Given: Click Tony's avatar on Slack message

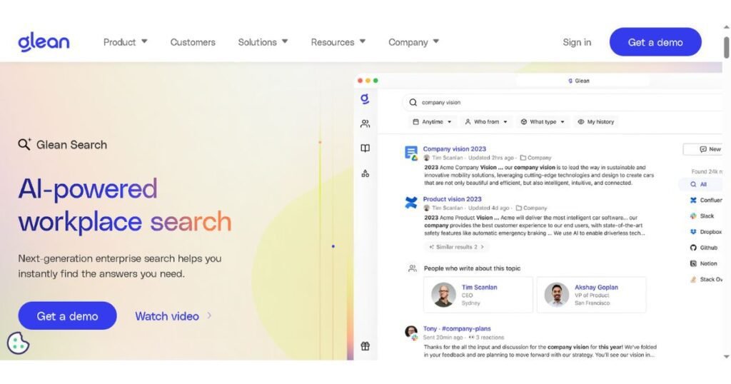Looking at the screenshot, I should point(410,332).
